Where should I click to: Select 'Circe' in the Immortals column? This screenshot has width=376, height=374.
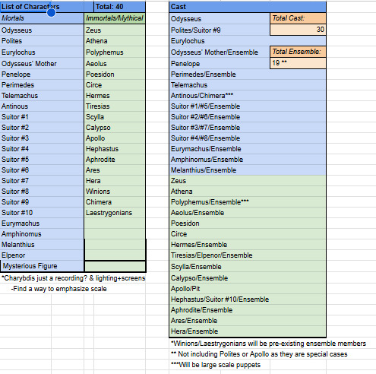pos(115,85)
